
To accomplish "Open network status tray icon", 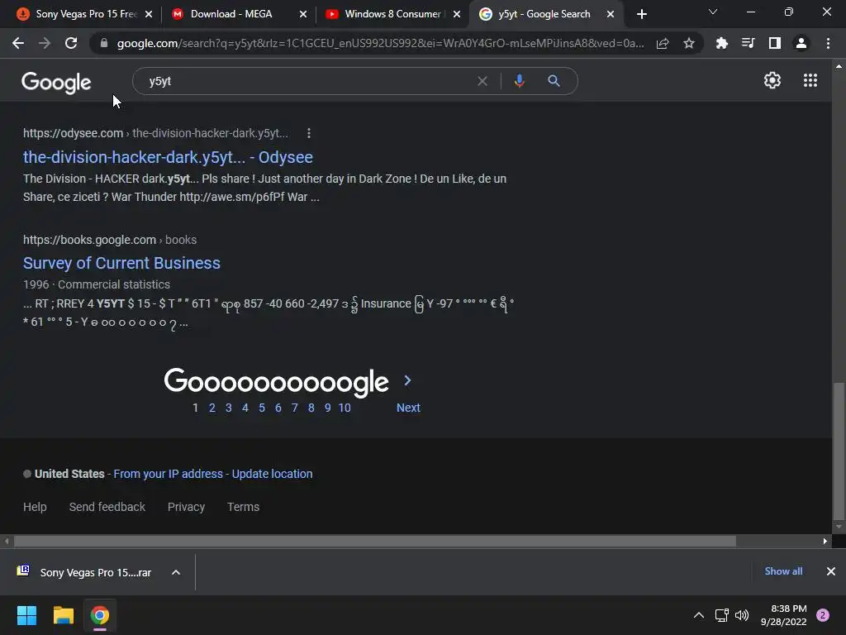I will click(x=721, y=615).
